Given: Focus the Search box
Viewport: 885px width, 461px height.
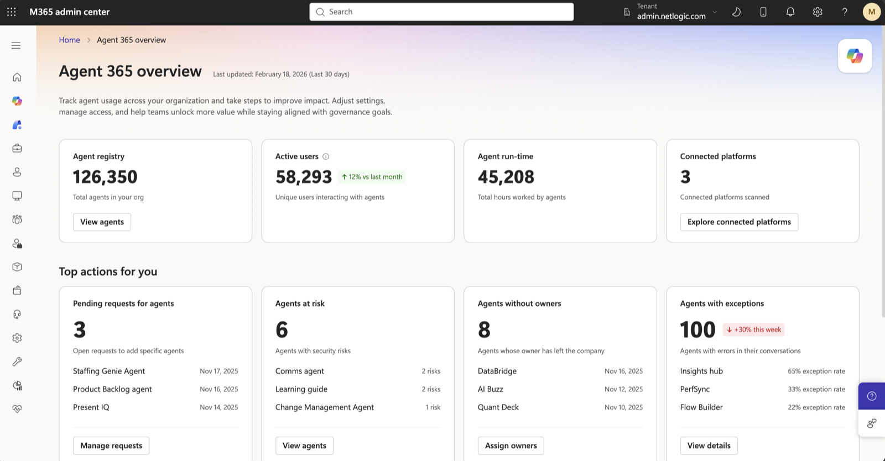Looking at the screenshot, I should pos(441,12).
